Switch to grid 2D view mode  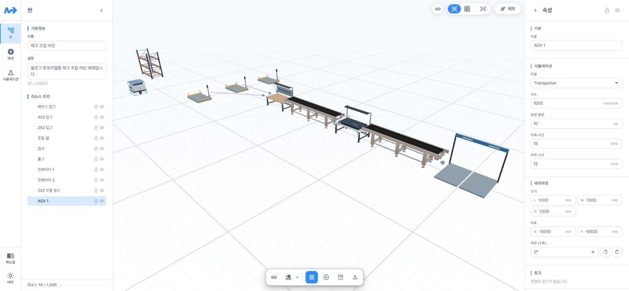coord(467,9)
